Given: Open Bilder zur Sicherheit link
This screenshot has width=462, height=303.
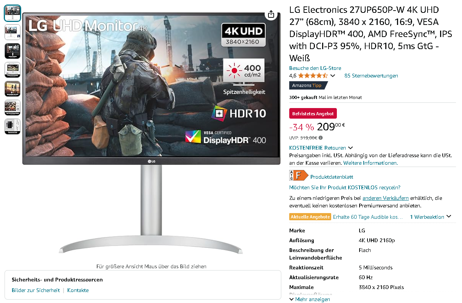Looking at the screenshot, I should 36,290.
